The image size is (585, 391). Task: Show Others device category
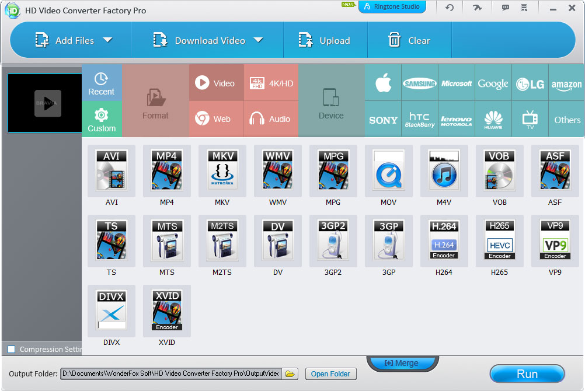[566, 119]
